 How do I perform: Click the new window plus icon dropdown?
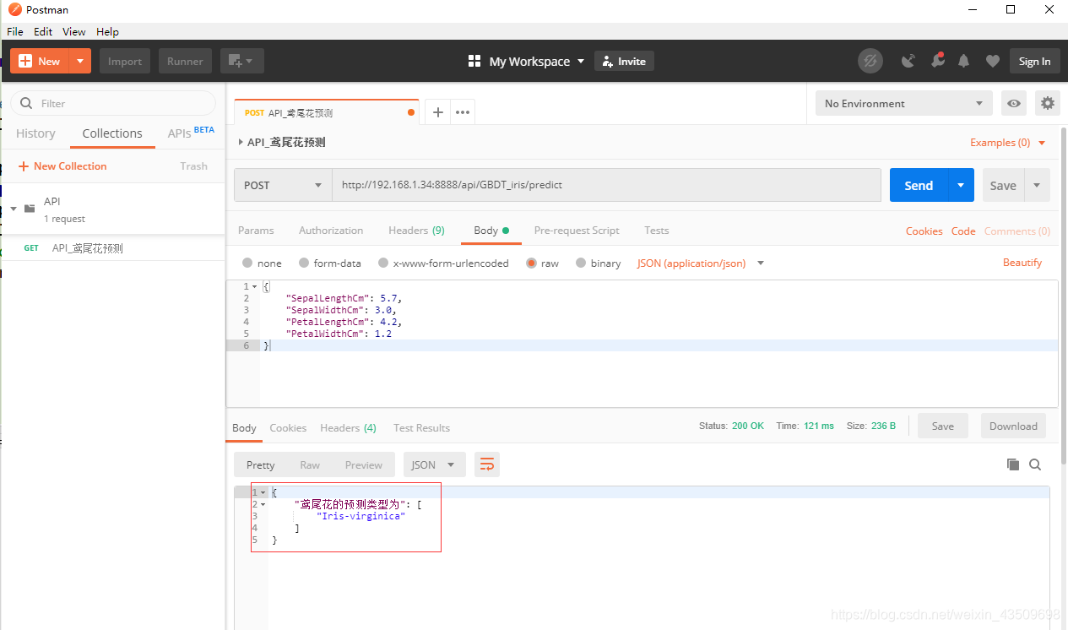[x=242, y=61]
